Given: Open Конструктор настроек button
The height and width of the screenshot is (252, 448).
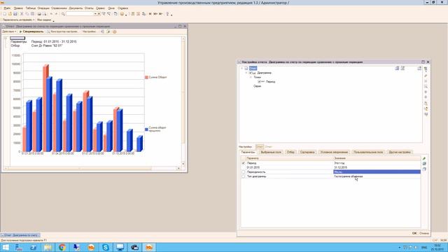Looking at the screenshot, I should pos(62,31).
